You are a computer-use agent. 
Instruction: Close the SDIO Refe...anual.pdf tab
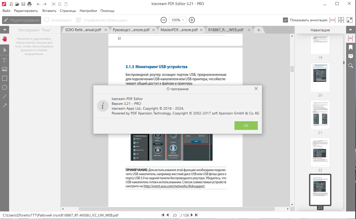click(x=106, y=30)
